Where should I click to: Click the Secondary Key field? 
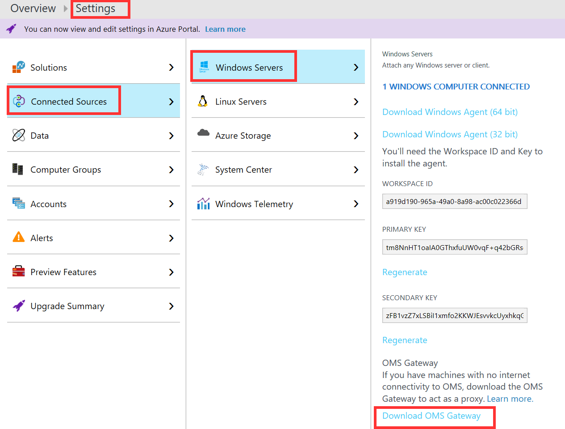pos(455,315)
